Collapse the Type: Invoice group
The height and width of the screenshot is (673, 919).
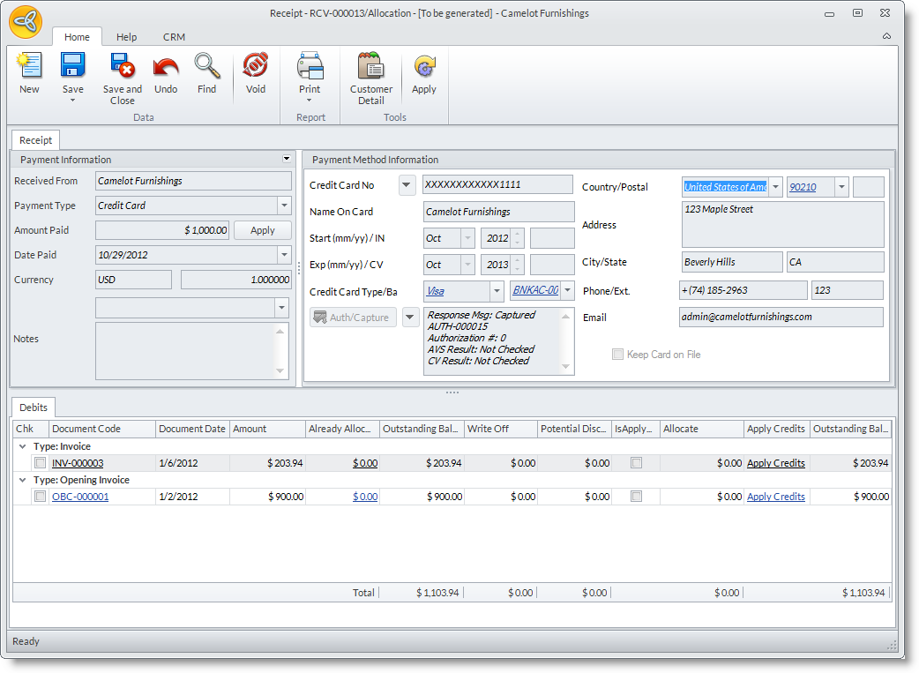[x=22, y=446]
